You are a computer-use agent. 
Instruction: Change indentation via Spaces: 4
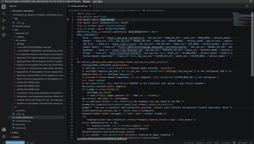coord(200,143)
